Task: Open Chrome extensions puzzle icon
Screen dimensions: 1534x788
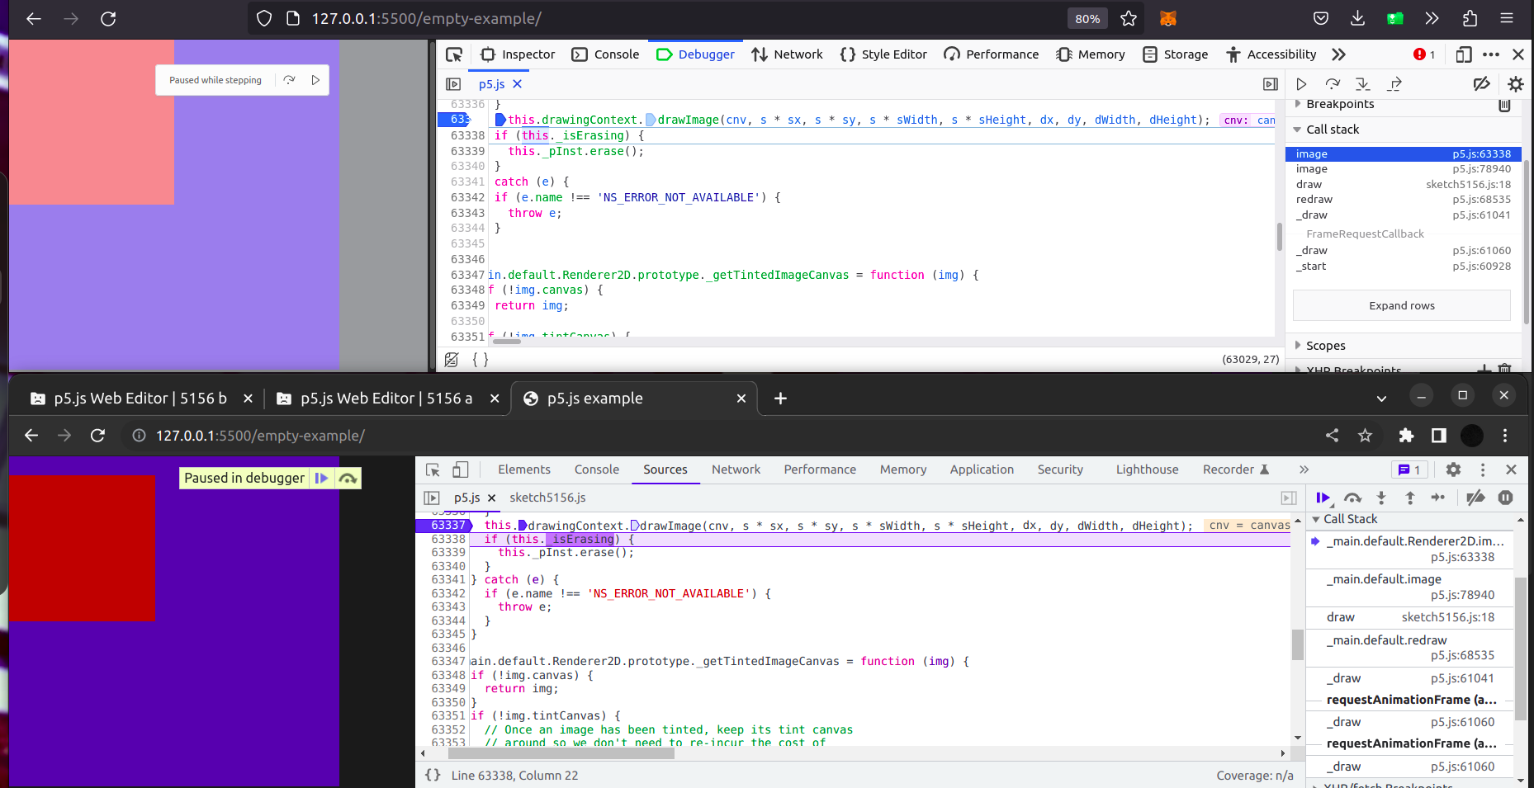Action: pyautogui.click(x=1406, y=436)
